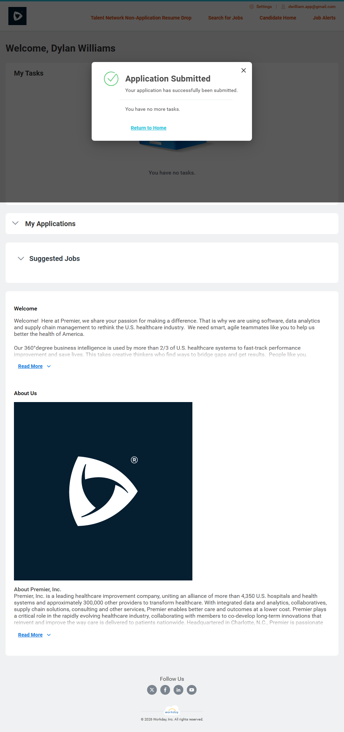This screenshot has height=732, width=344.
Task: Click the user profile icon beside email
Action: pos(283,7)
